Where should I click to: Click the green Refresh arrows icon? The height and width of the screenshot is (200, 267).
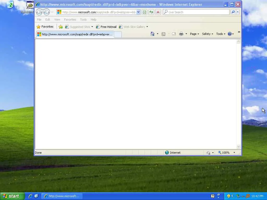point(151,12)
